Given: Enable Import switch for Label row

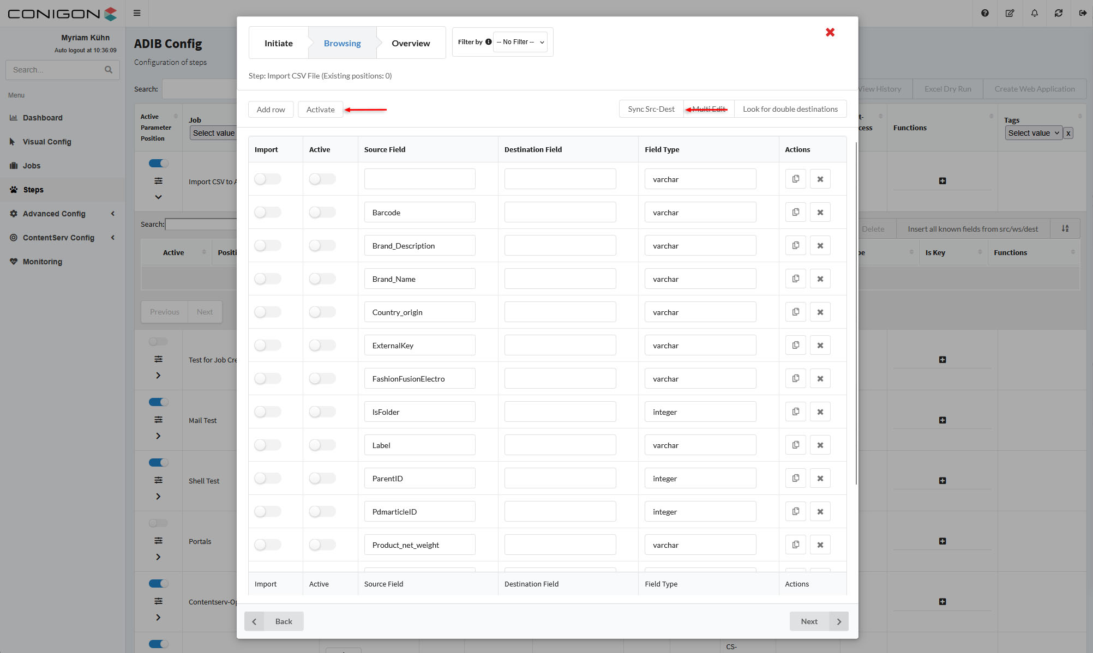Looking at the screenshot, I should tap(267, 445).
